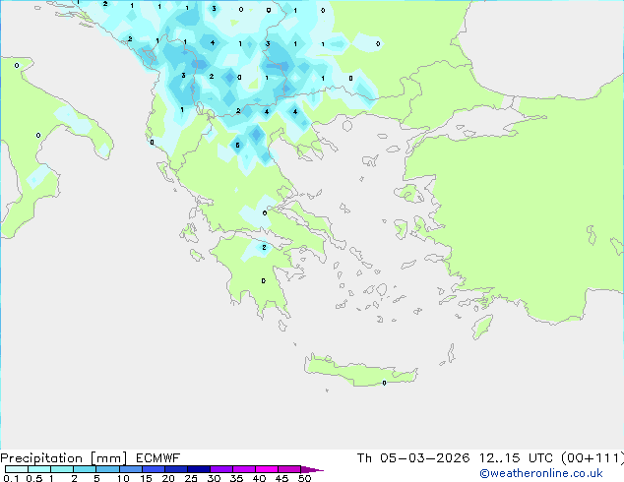Click legend value 0.1
Image resolution: width=624 pixels, height=482 pixels.
click(11, 478)
